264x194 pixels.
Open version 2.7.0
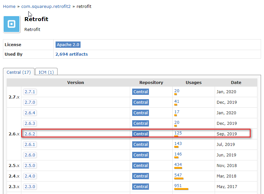coord(30,102)
